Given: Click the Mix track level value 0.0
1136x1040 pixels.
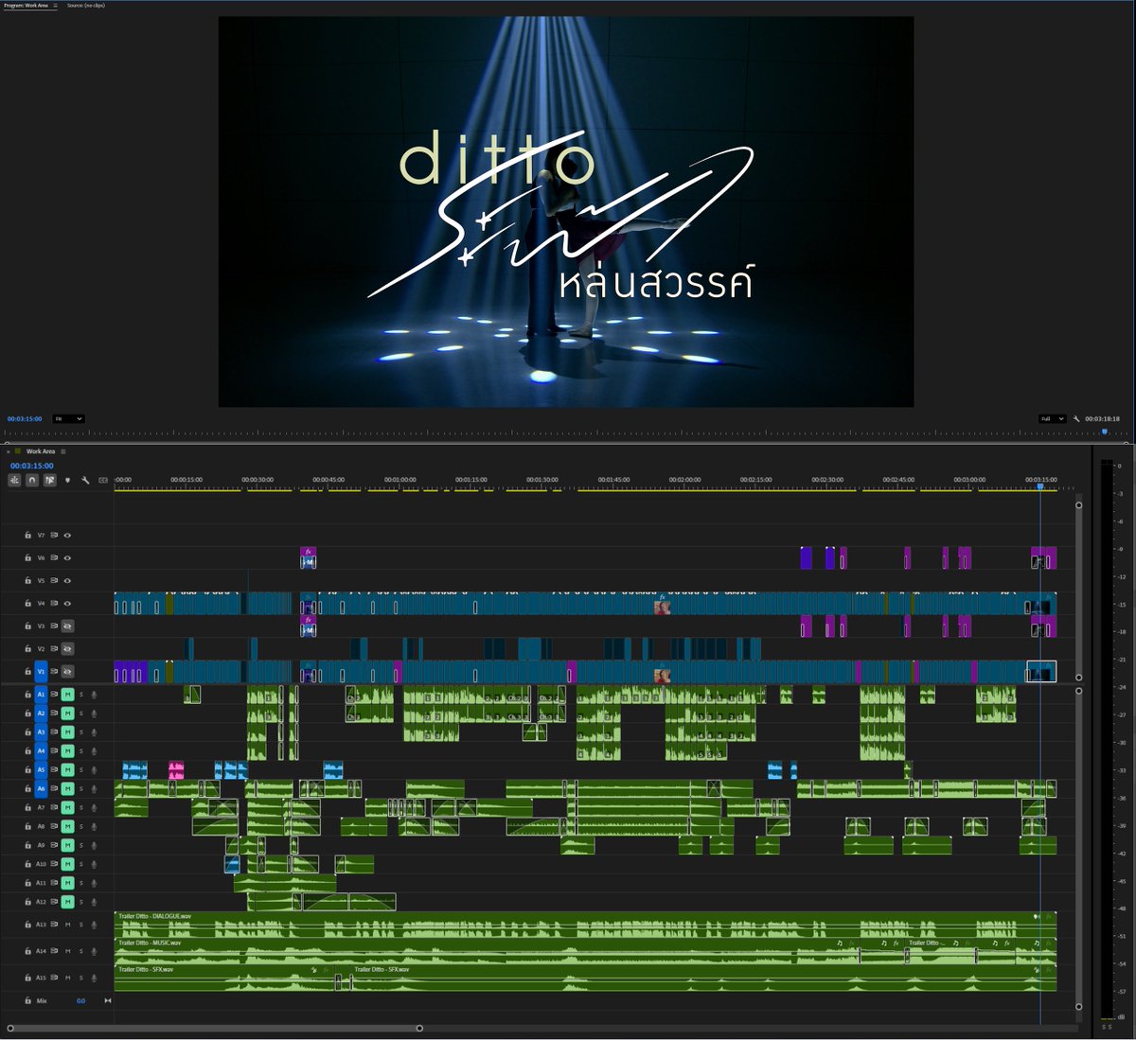Looking at the screenshot, I should 80,1000.
